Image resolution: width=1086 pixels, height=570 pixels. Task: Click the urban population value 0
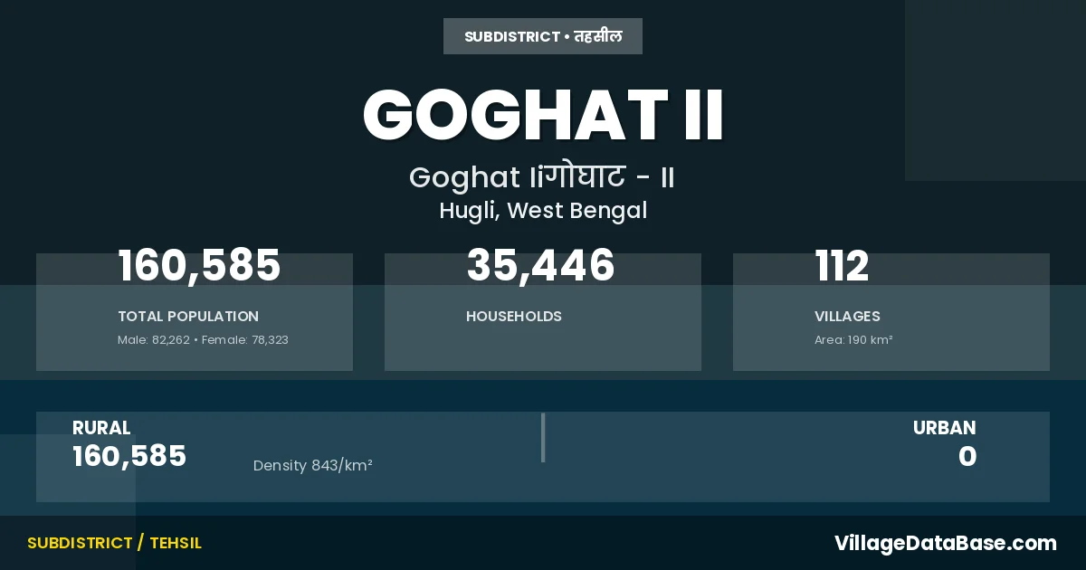(x=967, y=457)
